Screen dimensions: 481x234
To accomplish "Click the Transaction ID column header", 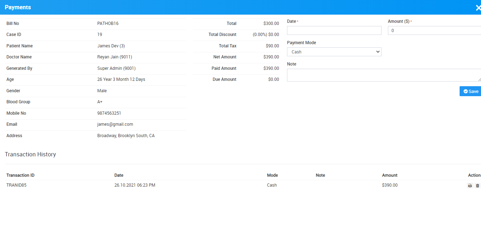I will 20,175.
